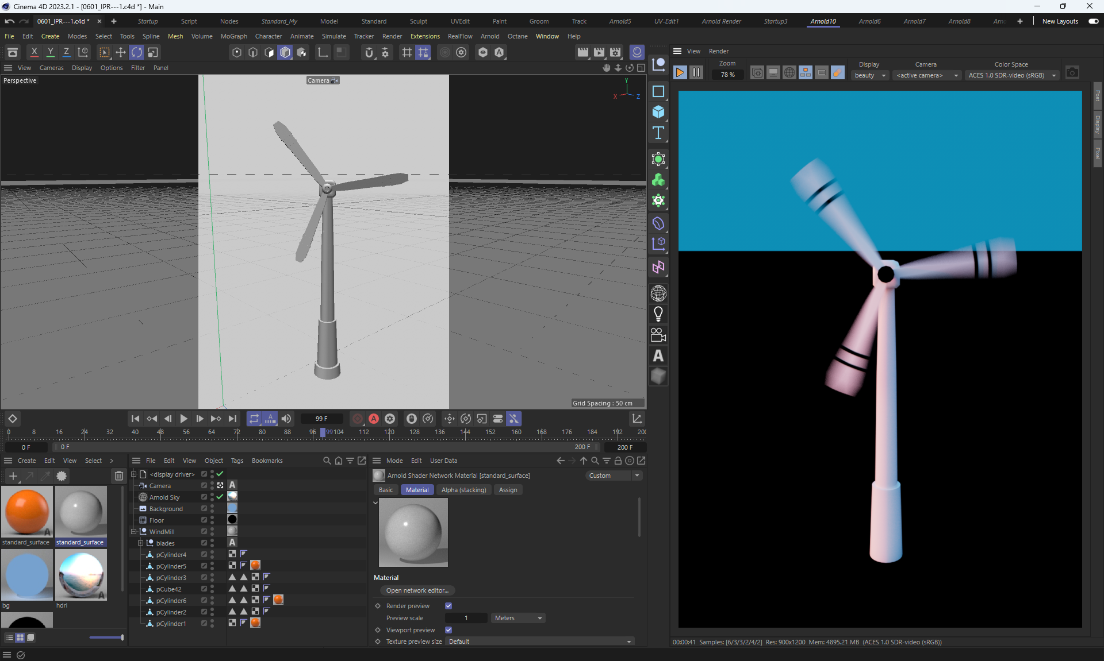This screenshot has width=1104, height=661.
Task: Uncheck the Render preview checkbox
Action: (x=448, y=606)
